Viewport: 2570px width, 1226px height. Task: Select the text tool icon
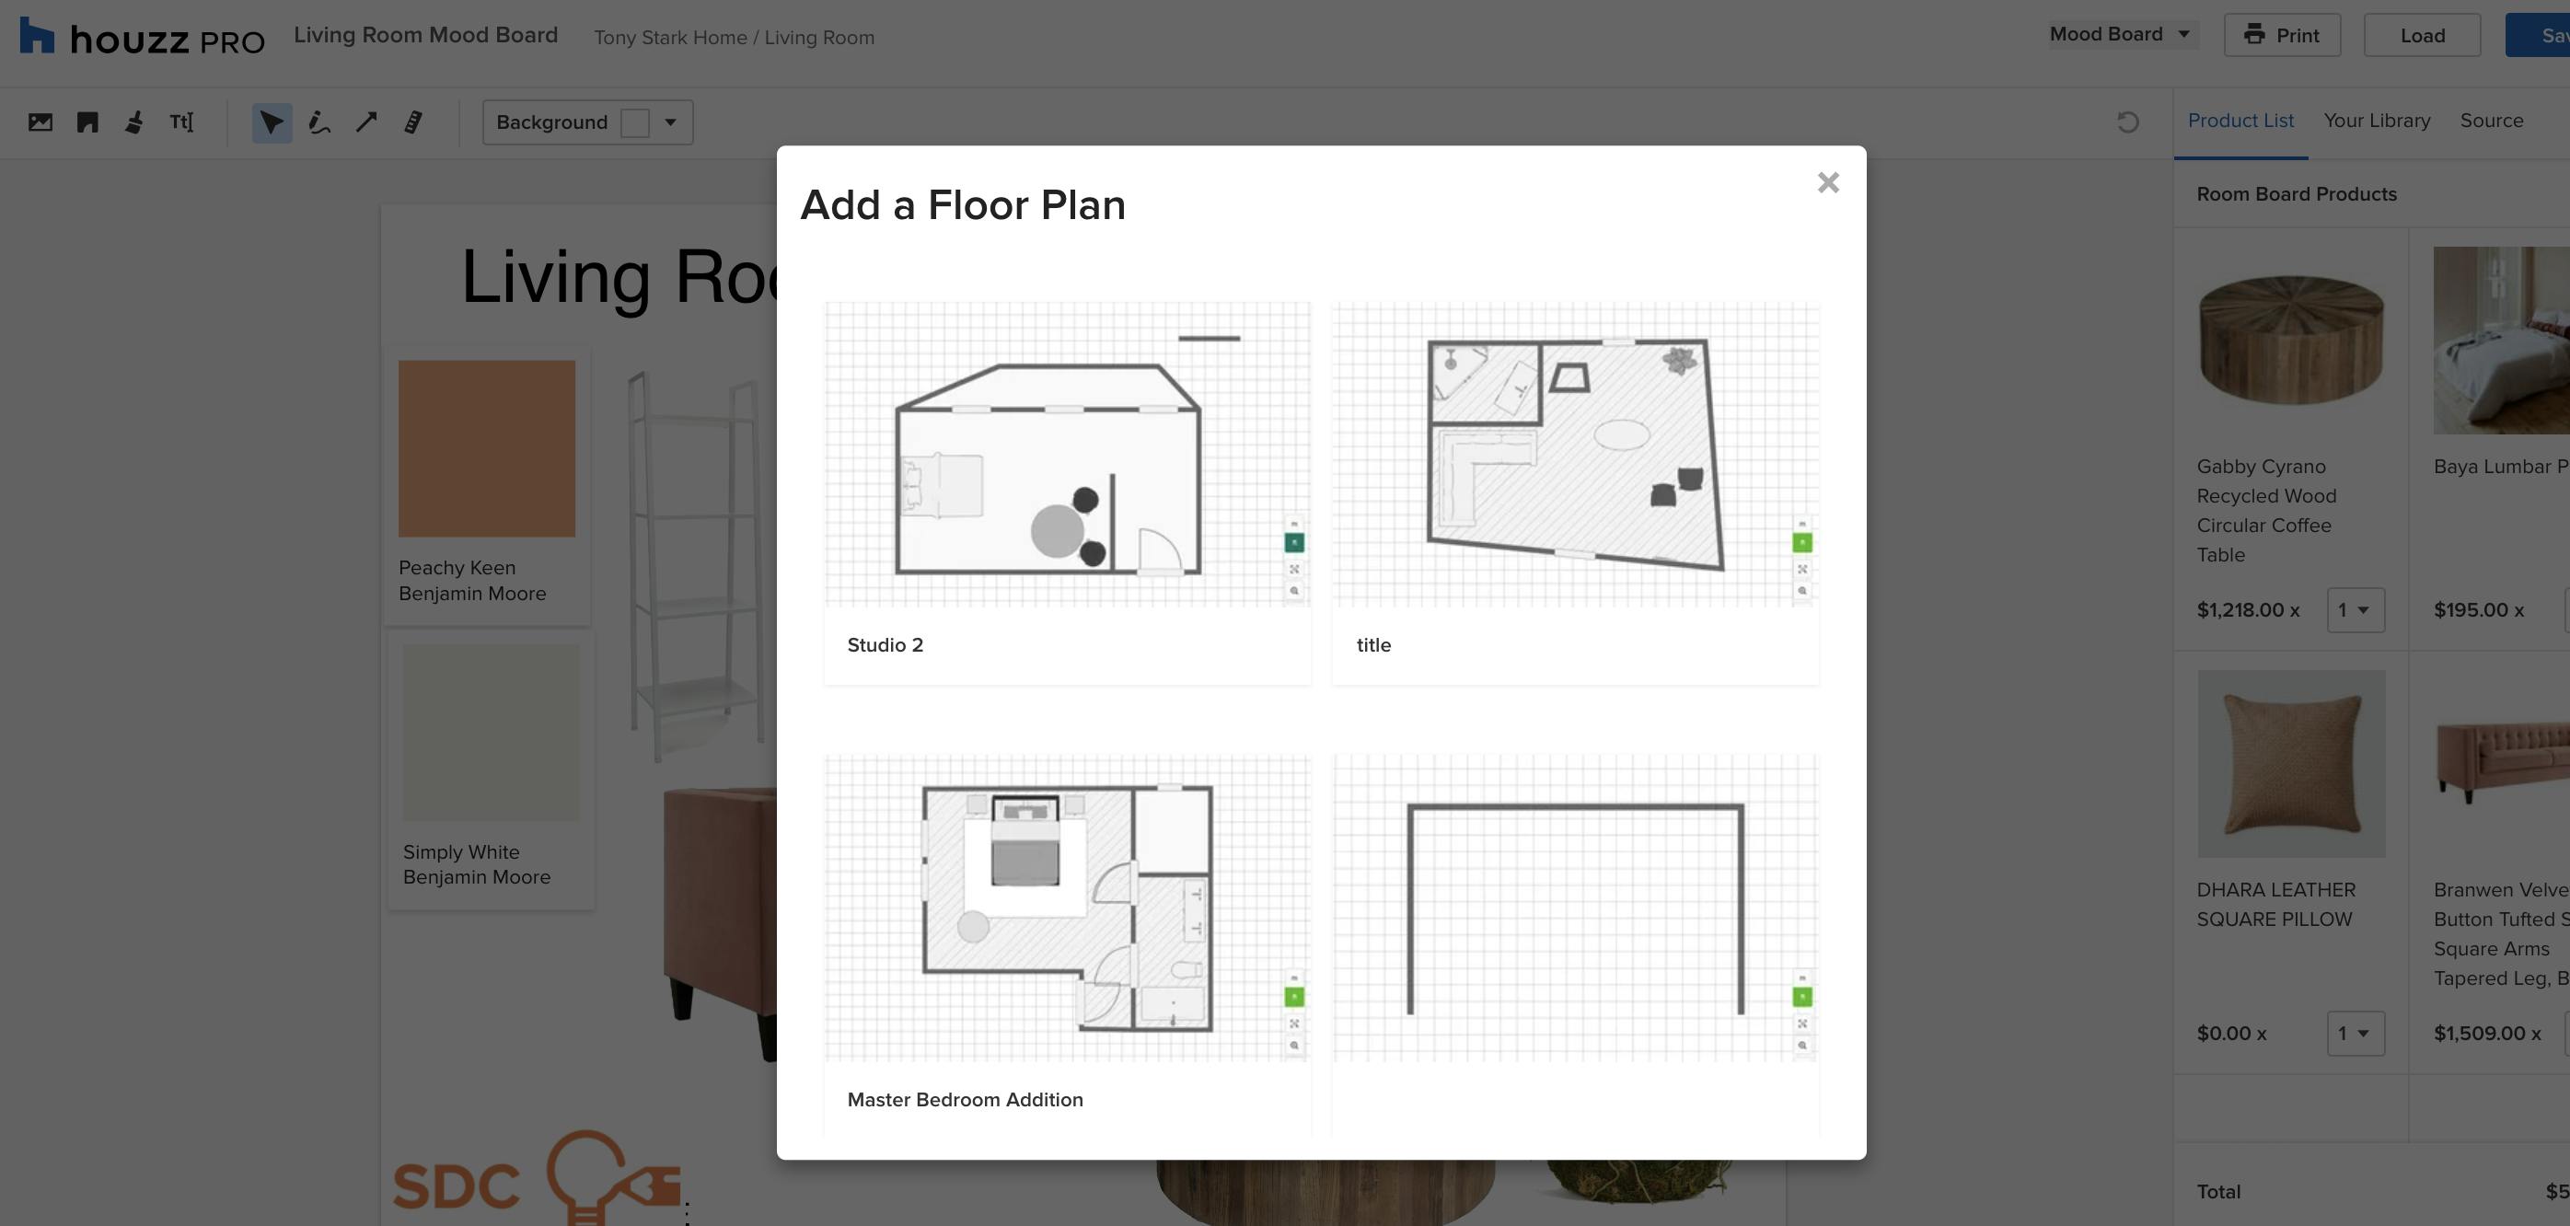(x=181, y=121)
